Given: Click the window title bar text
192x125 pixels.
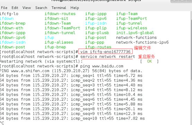Looking at the screenshot, I should pyautogui.click(x=96, y=1).
